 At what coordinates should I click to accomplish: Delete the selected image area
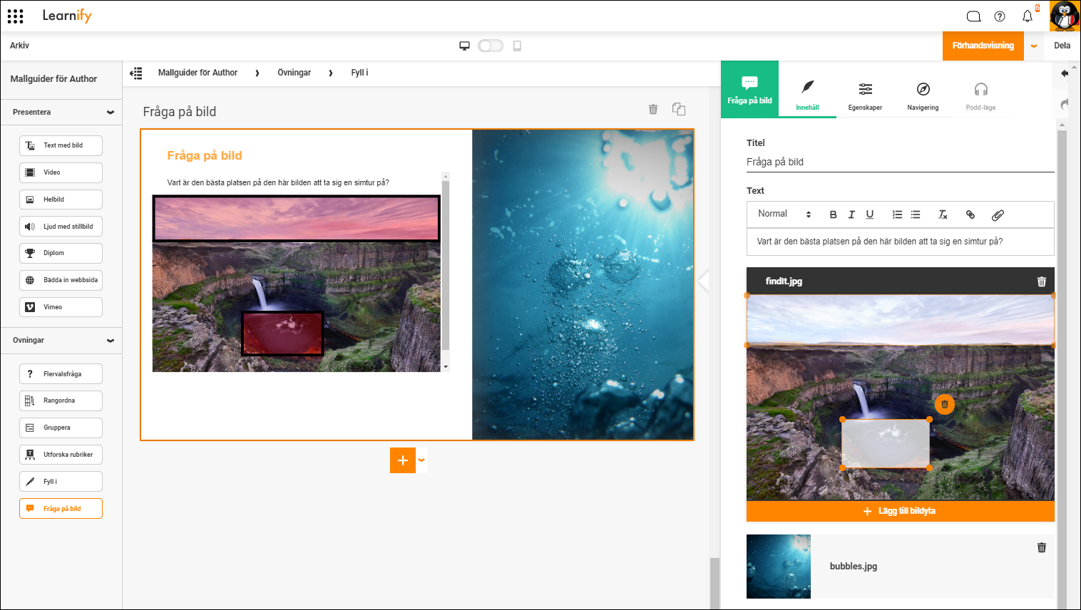point(945,405)
